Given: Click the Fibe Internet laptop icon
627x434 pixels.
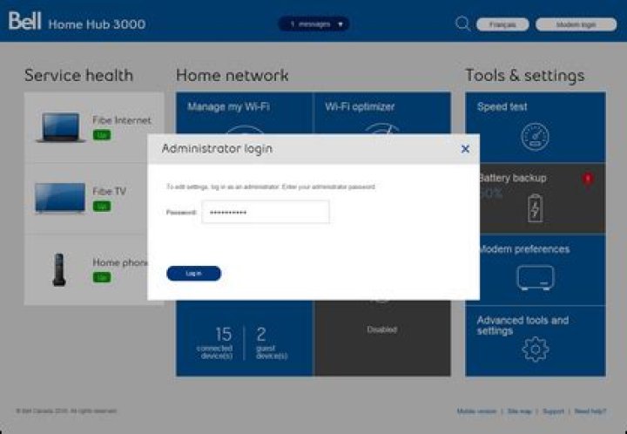Looking at the screenshot, I should [x=60, y=127].
